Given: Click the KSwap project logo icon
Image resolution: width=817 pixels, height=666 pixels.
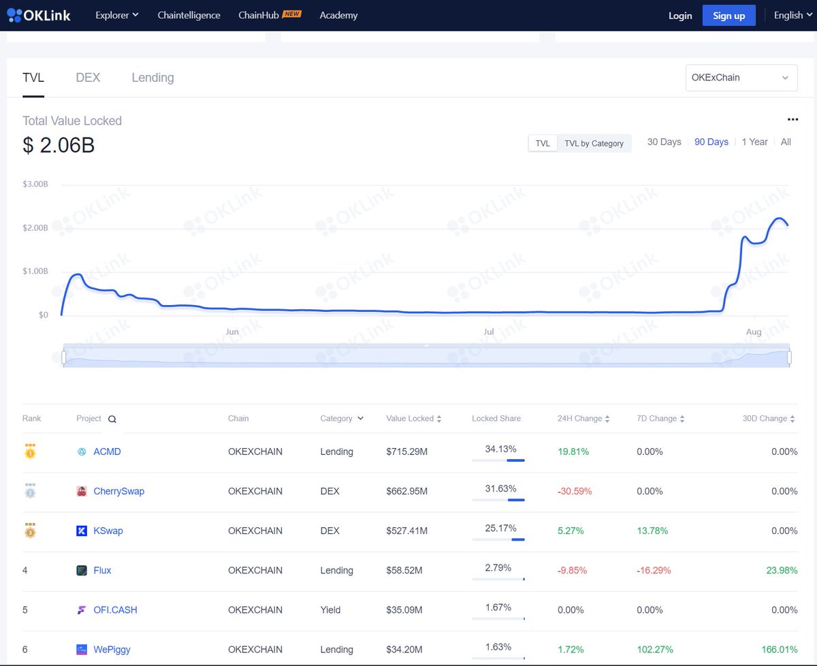Looking at the screenshot, I should click(82, 530).
